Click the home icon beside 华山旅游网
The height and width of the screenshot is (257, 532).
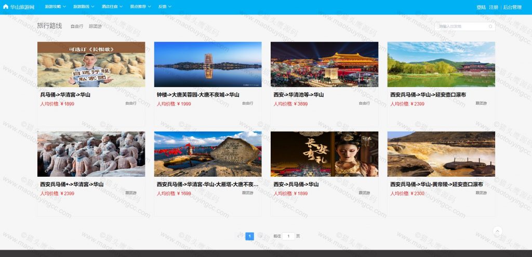[5, 7]
